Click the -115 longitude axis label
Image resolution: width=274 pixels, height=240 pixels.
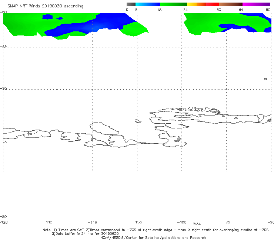[x=48, y=222]
